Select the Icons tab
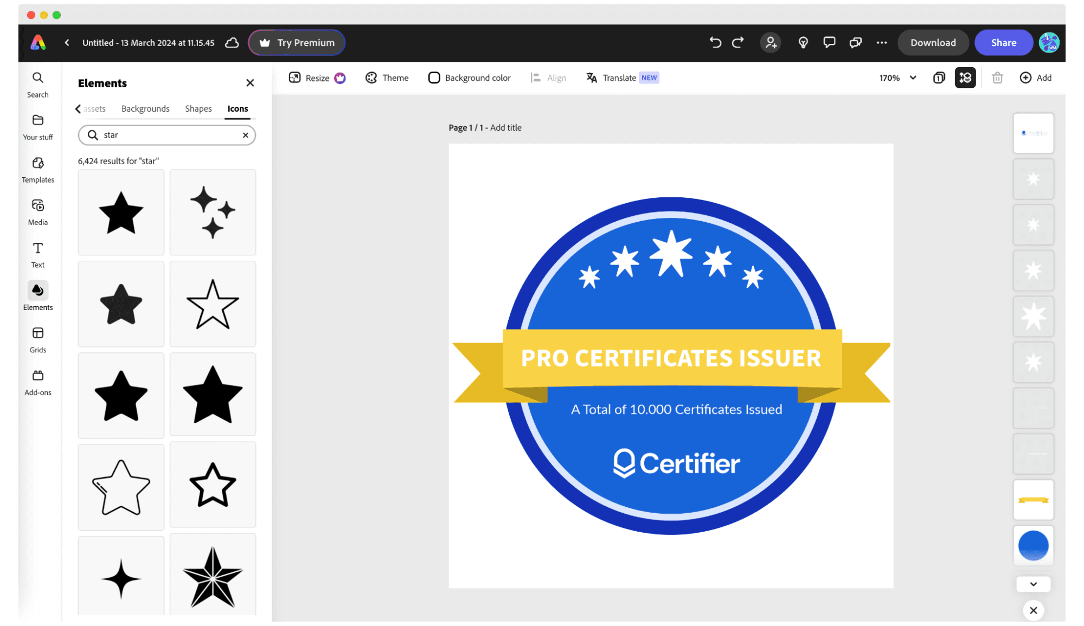Image resolution: width=1084 pixels, height=626 pixels. click(x=238, y=108)
